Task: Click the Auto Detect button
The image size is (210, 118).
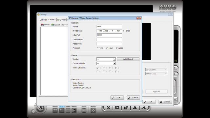Action: 128,59
